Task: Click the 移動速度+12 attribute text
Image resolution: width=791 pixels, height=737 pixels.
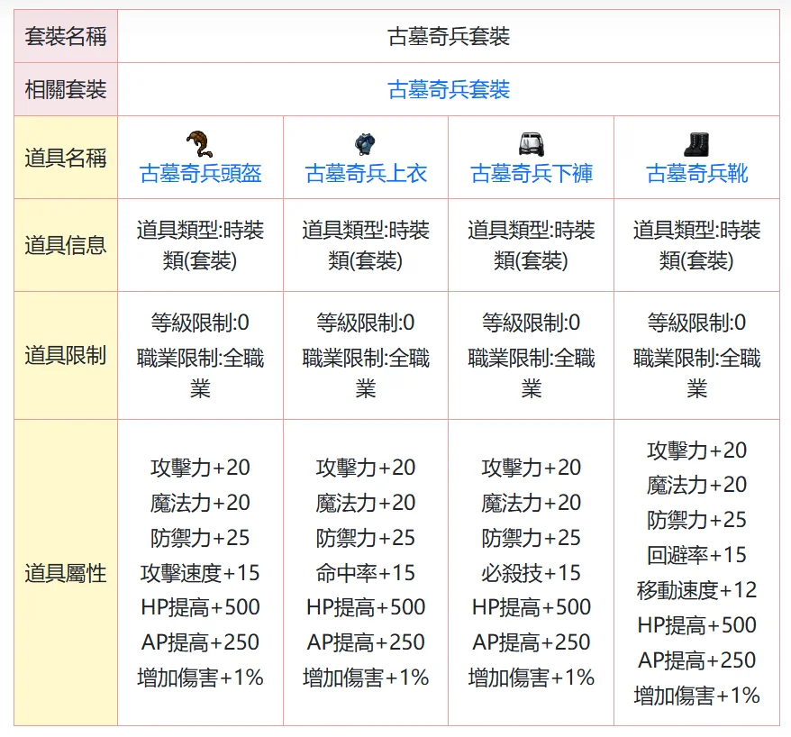Action: (696, 590)
